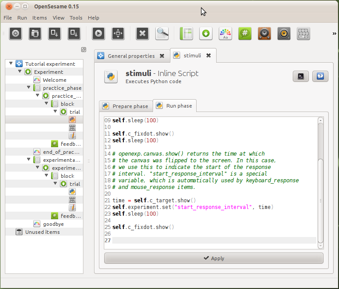Select the practice trial inline script icon

coord(72,120)
